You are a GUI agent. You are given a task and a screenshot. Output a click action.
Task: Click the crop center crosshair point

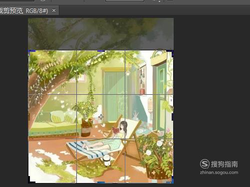[x=101, y=117]
